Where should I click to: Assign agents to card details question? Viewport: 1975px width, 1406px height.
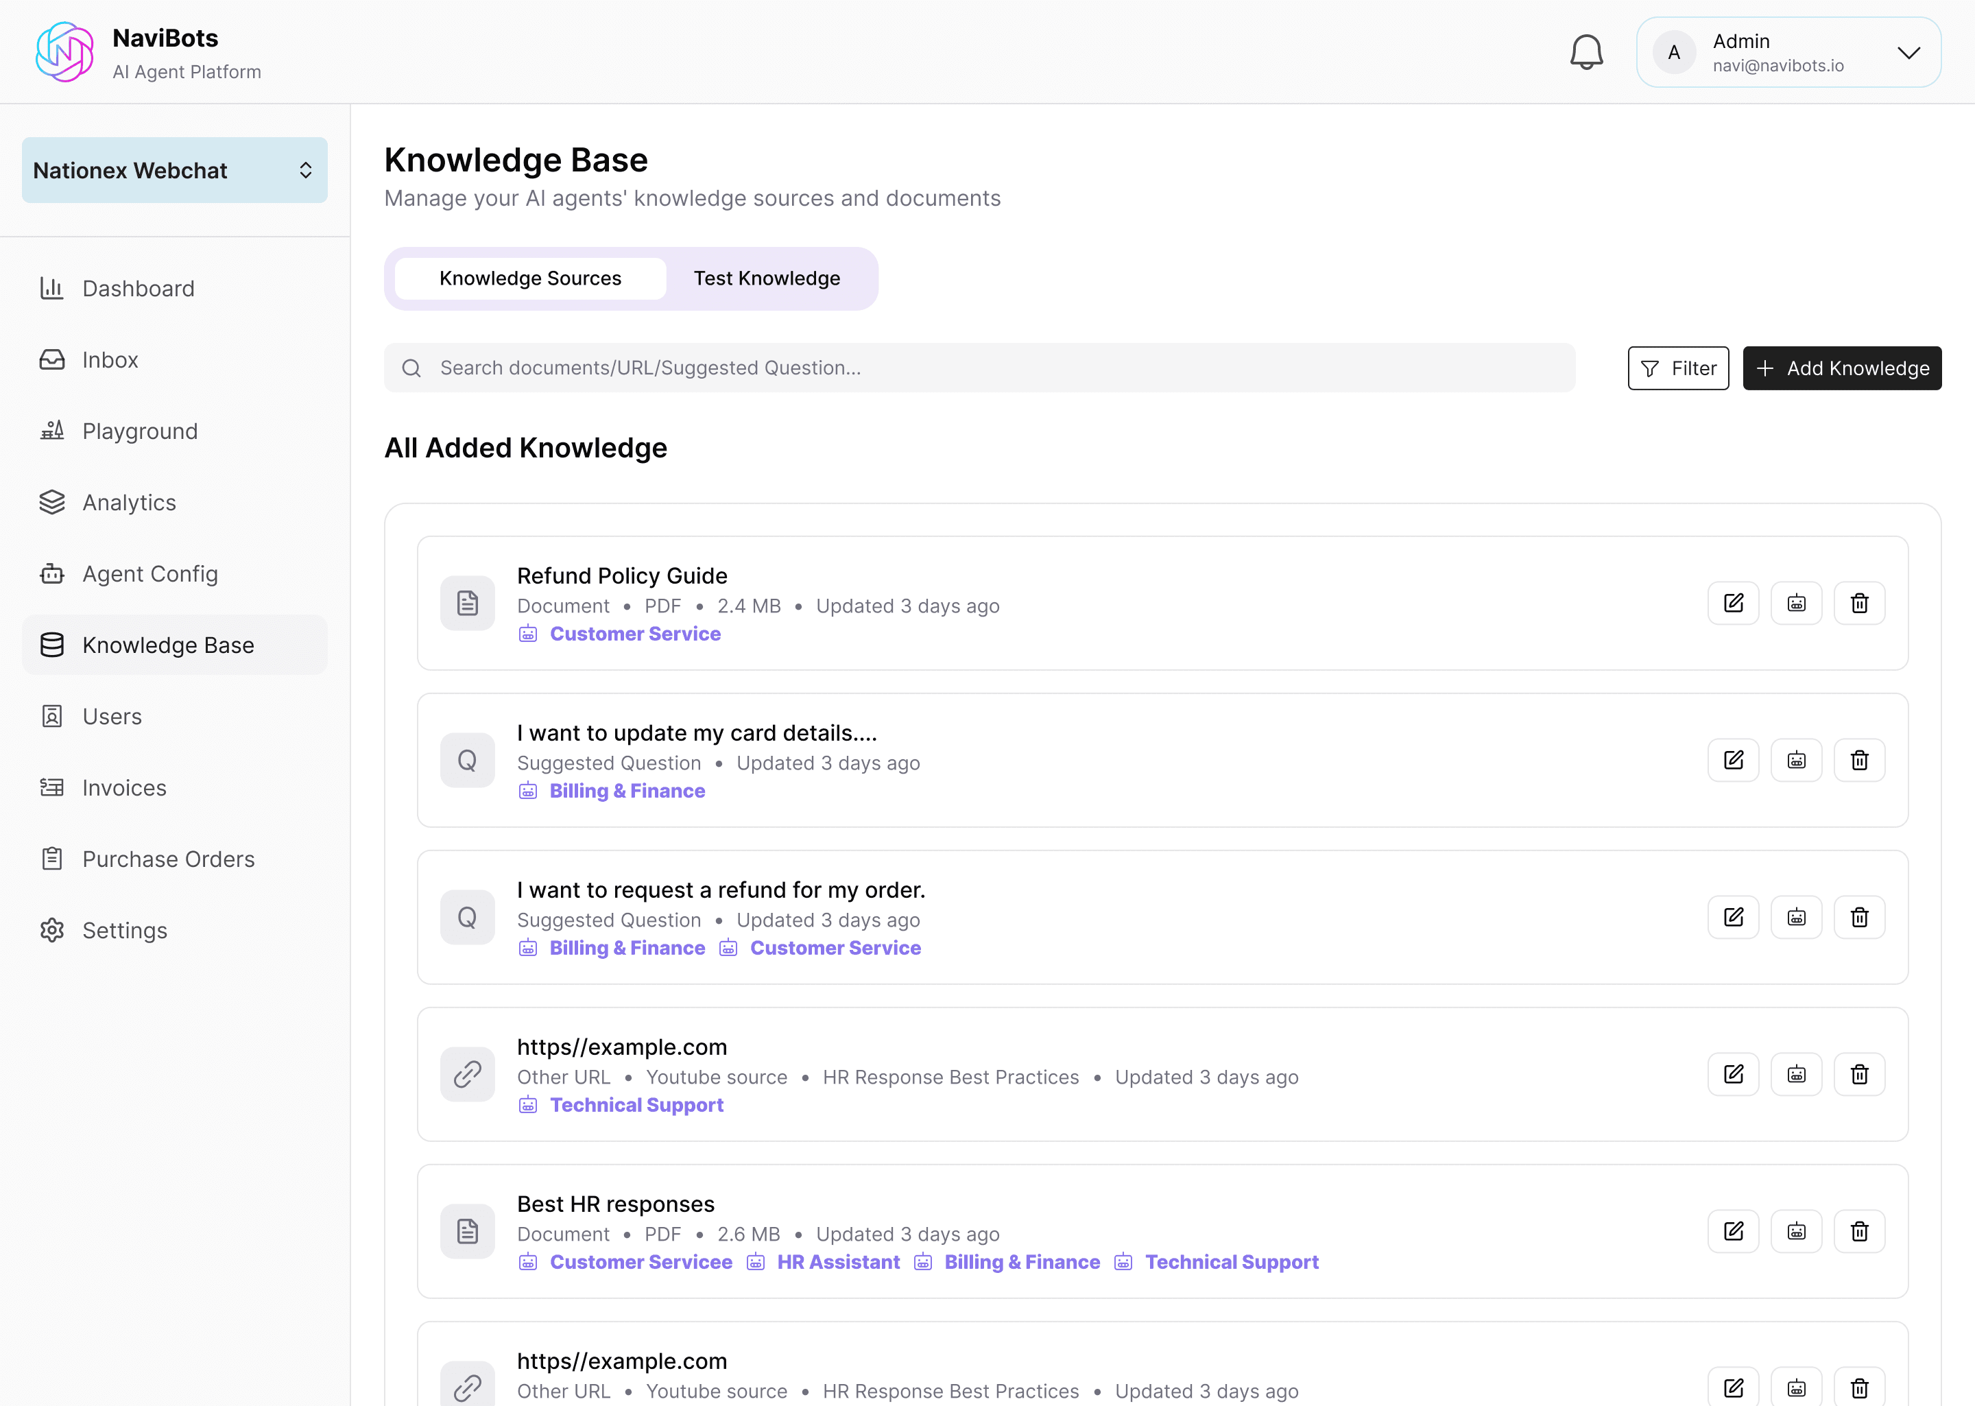click(1796, 760)
